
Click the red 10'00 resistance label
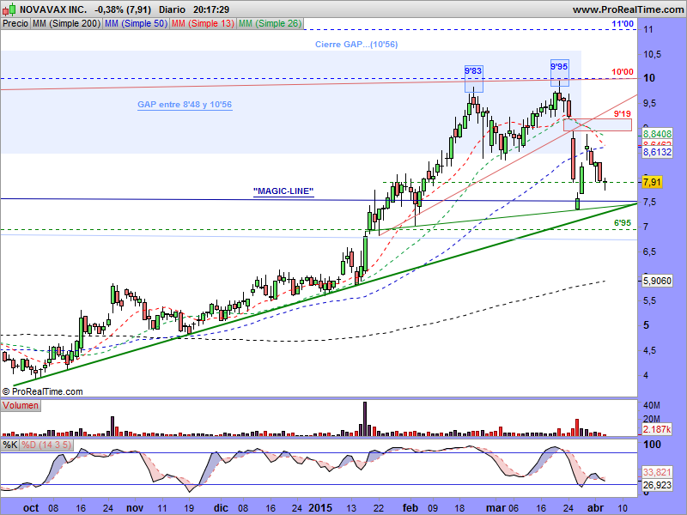(x=623, y=72)
